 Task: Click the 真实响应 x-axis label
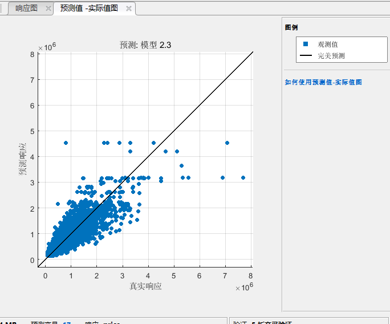click(x=145, y=286)
